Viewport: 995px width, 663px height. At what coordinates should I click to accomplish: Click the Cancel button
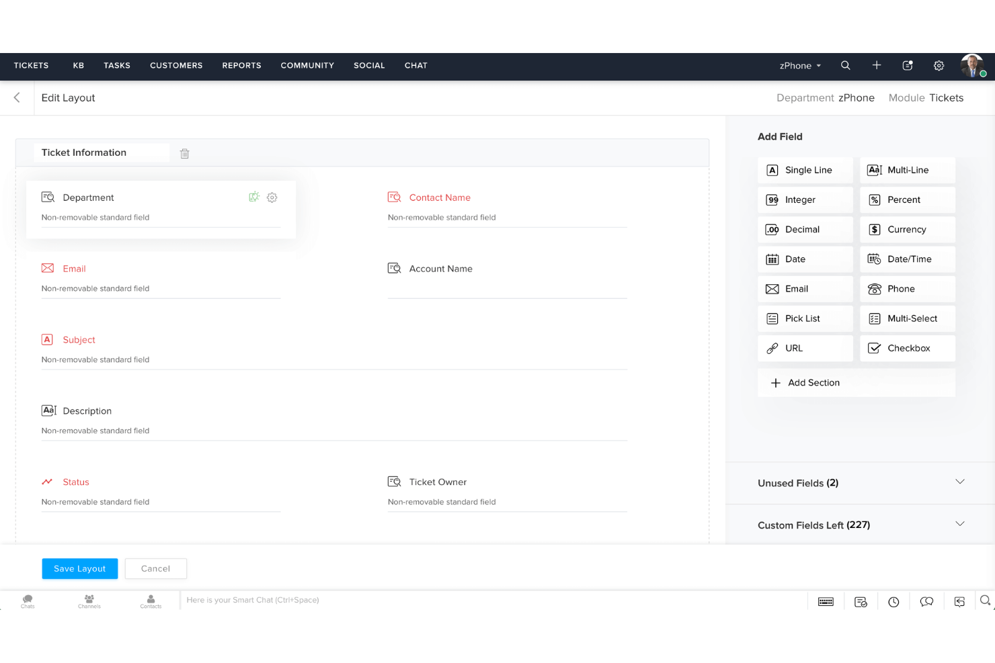155,568
